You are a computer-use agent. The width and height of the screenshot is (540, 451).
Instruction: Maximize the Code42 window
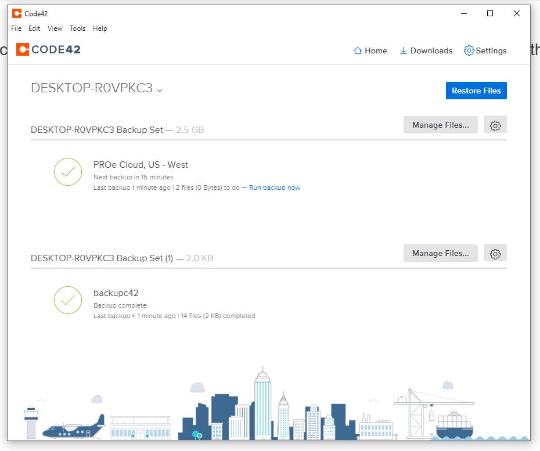[490, 13]
